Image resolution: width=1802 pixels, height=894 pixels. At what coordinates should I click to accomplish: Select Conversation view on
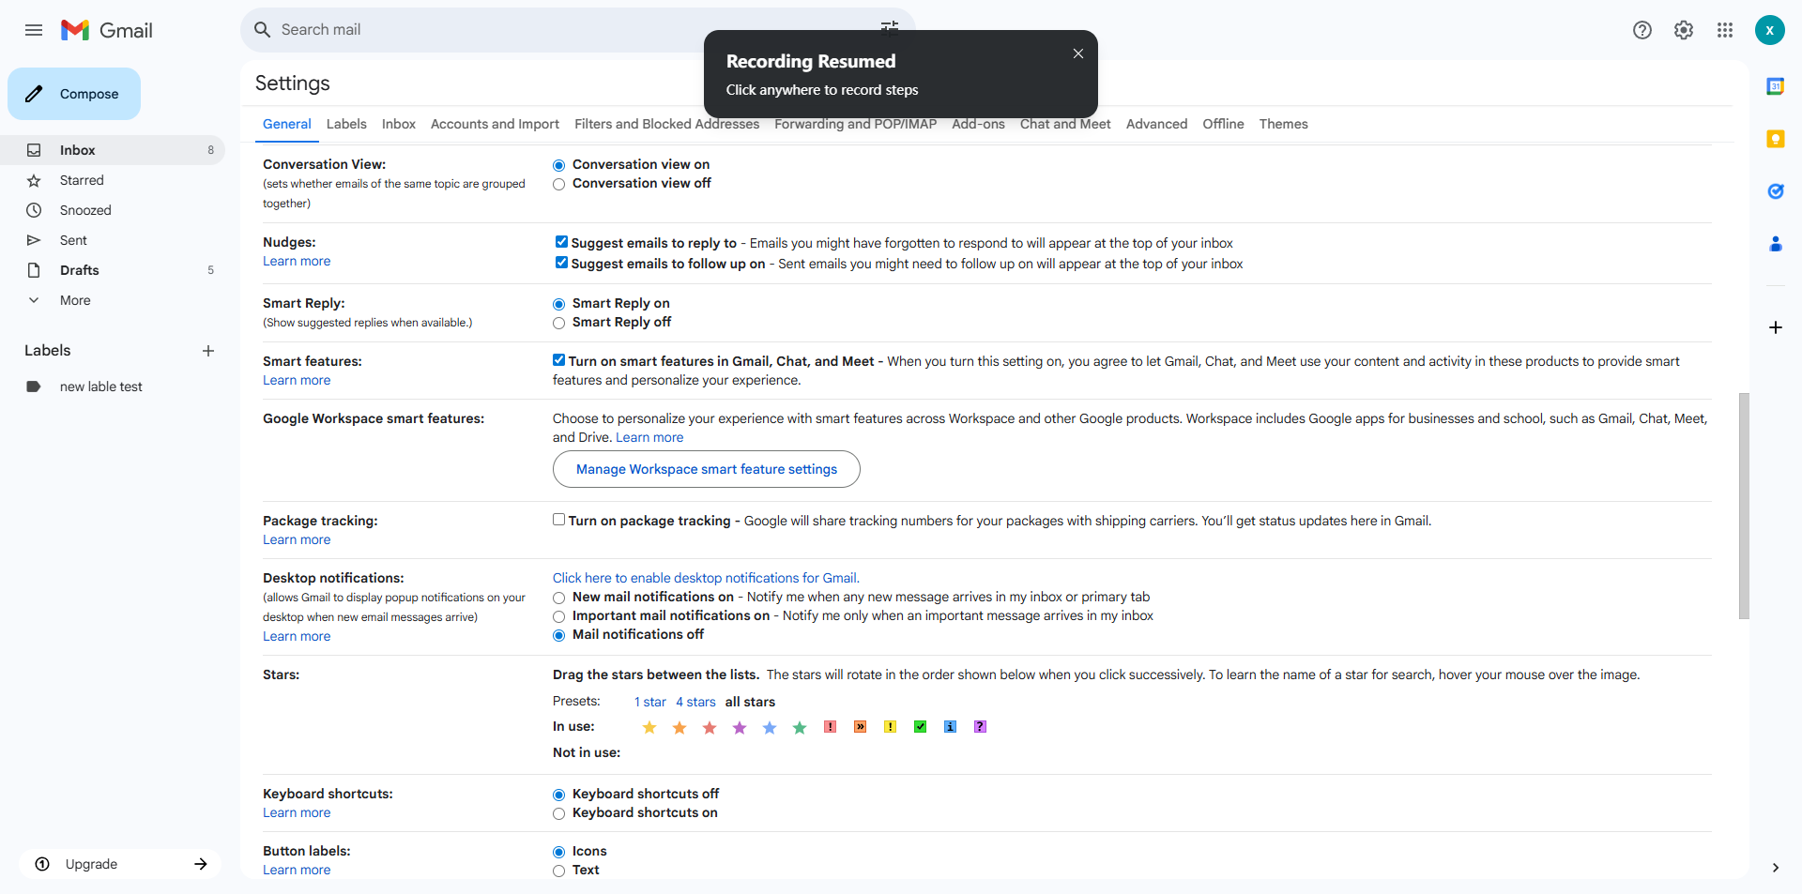point(559,165)
